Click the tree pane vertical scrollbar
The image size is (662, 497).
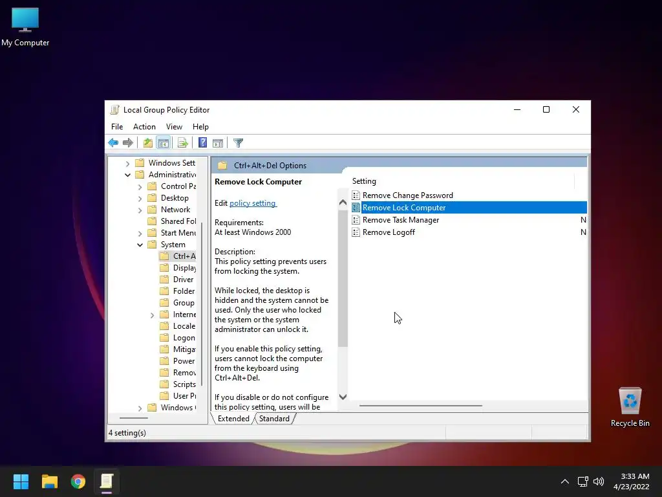point(202,304)
